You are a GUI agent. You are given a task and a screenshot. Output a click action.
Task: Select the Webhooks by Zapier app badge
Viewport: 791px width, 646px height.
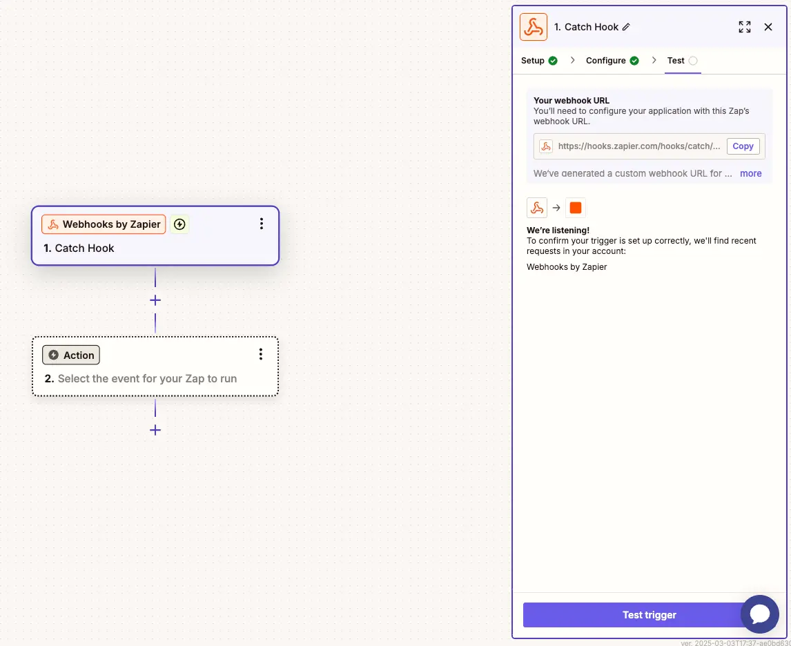click(104, 224)
